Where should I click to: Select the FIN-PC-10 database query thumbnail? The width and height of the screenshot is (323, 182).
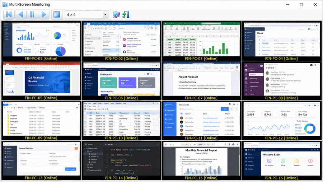122,119
